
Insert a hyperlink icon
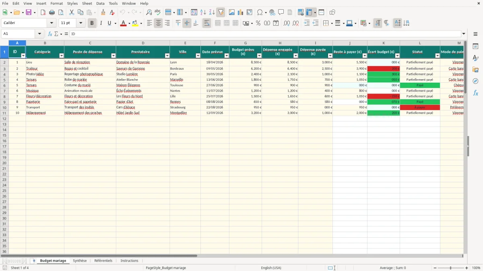[272, 12]
